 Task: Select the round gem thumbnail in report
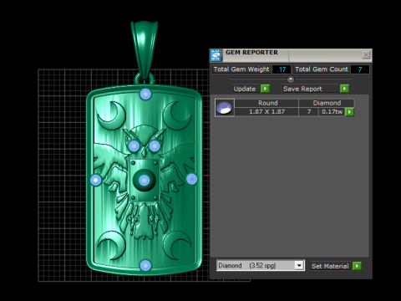[225, 108]
